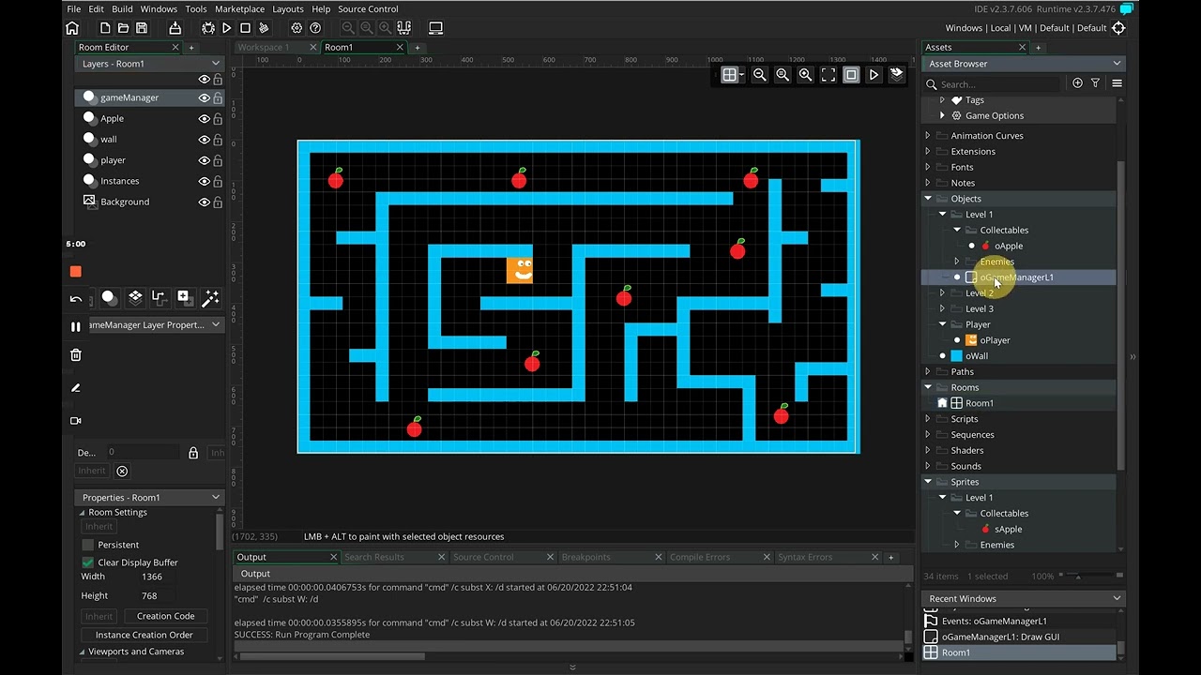Open the Build menu

(122, 8)
